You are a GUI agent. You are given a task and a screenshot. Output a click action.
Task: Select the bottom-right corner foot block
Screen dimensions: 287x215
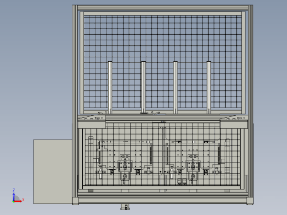pos(250,201)
